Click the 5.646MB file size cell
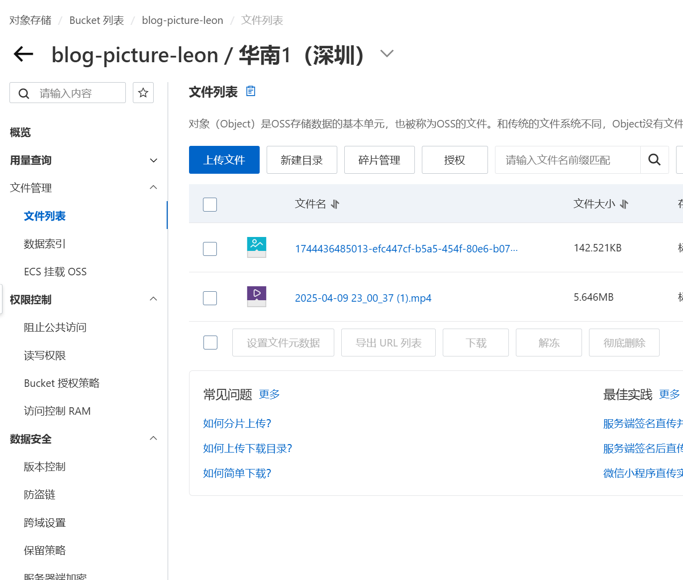The height and width of the screenshot is (580, 683). pos(593,297)
